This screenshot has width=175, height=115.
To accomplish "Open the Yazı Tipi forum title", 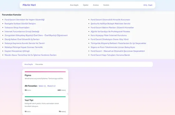I will point(29,100).
